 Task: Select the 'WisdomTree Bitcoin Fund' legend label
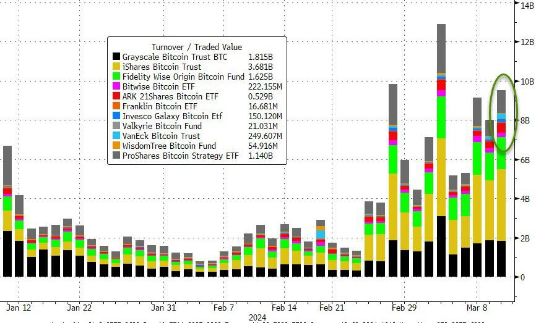pyautogui.click(x=169, y=146)
